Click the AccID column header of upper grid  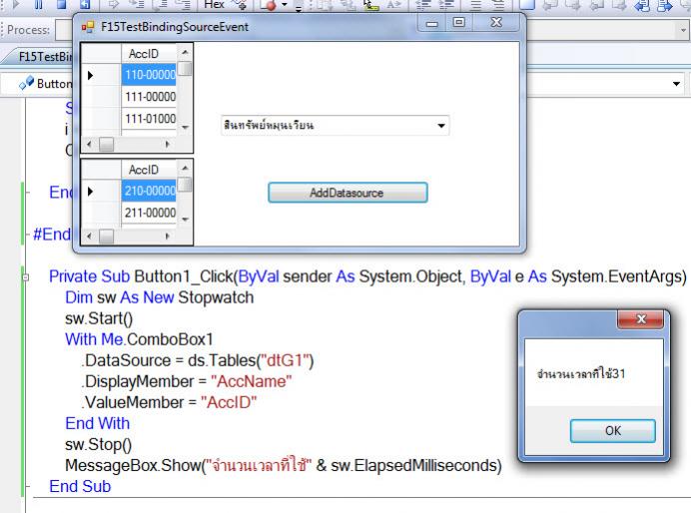[x=149, y=53]
